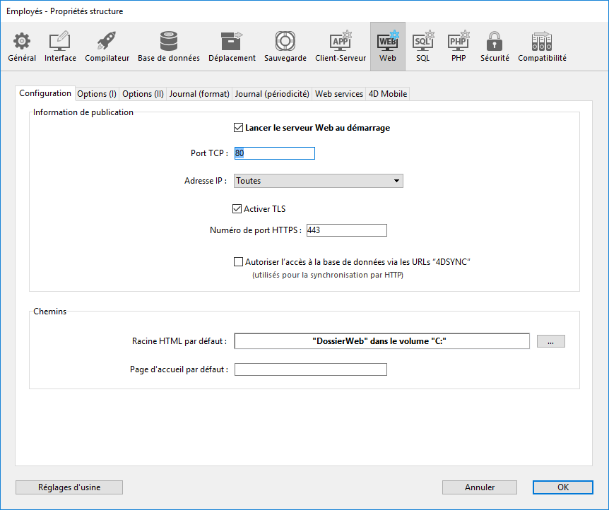The width and height of the screenshot is (609, 510).
Task: Open the SQL settings icon
Action: coord(422,42)
